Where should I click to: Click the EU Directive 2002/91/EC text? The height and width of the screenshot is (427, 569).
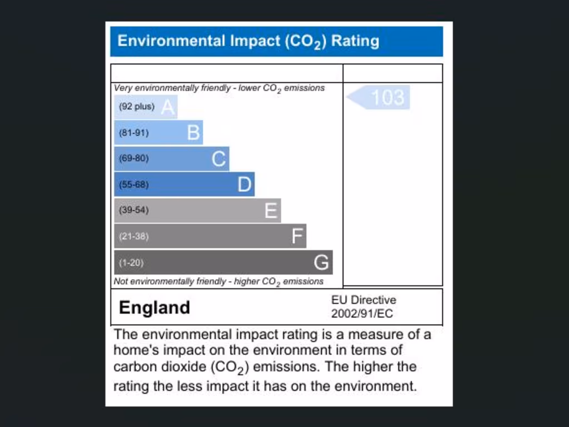pyautogui.click(x=363, y=307)
